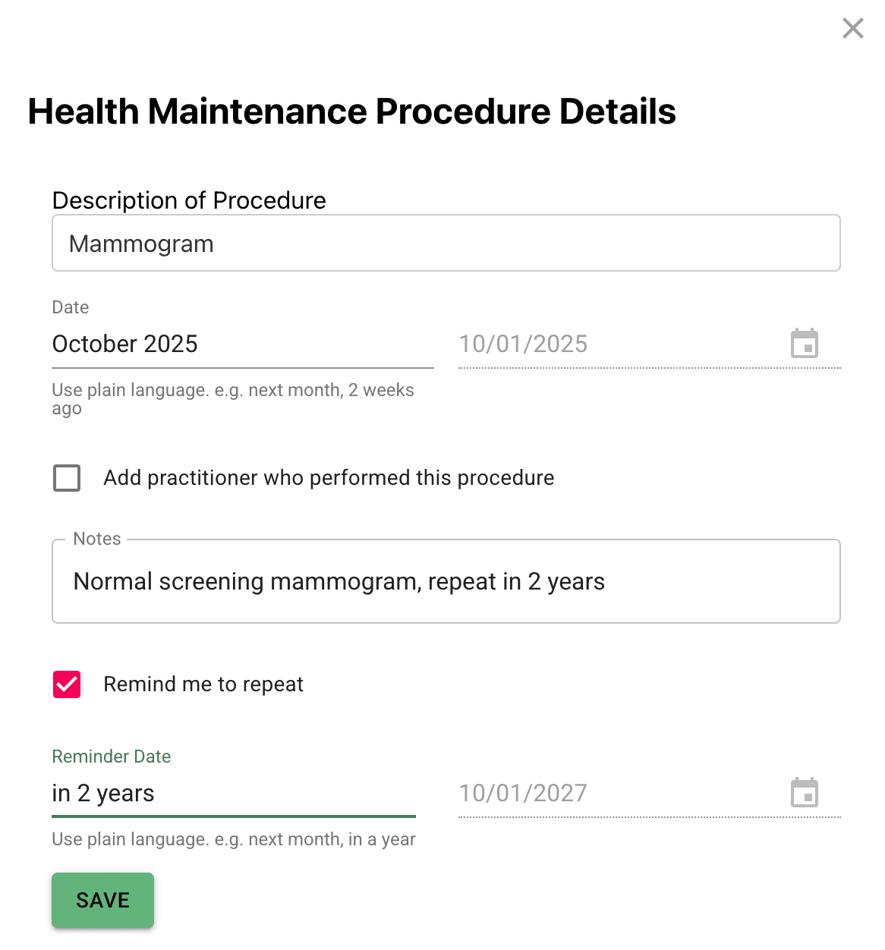Click the 'Notes' field legend label
The image size is (885, 950).
click(x=97, y=539)
